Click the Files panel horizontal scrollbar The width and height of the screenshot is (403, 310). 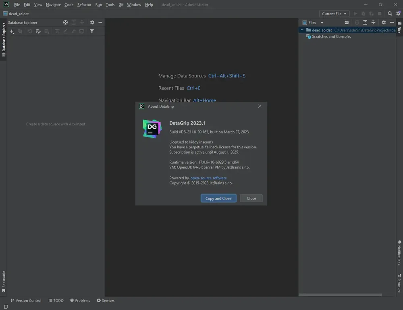(x=340, y=295)
